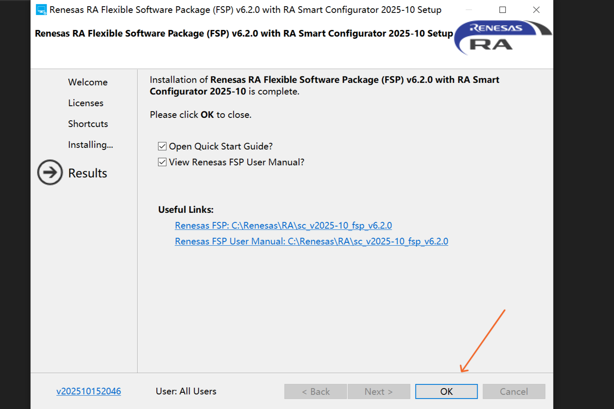Select the Results step label
The height and width of the screenshot is (409, 614).
[88, 173]
